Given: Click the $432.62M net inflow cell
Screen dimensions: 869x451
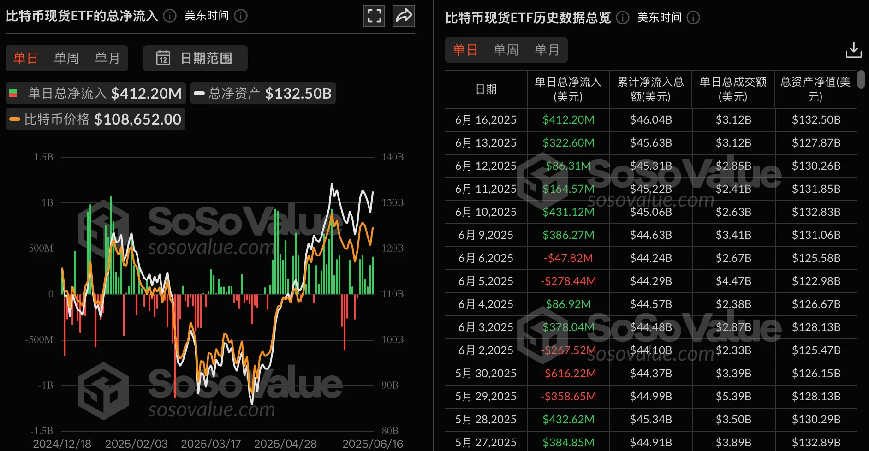Looking at the screenshot, I should 568,420.
